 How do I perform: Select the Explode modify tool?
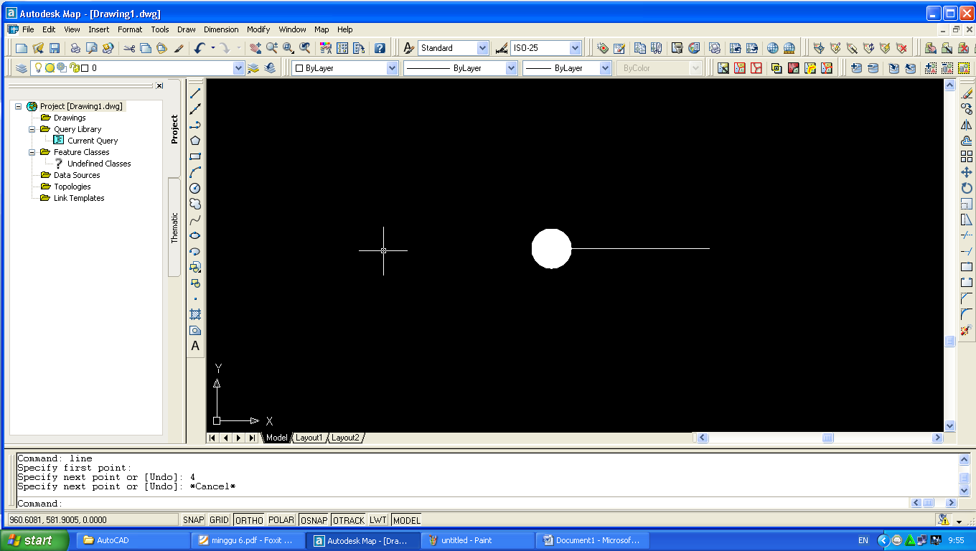pos(967,330)
